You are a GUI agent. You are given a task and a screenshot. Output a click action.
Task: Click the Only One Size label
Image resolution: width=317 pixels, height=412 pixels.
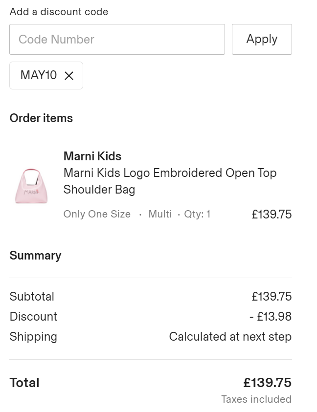[97, 214]
